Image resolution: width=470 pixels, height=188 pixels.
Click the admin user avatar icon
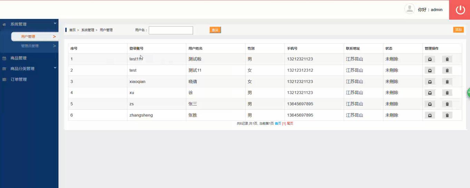(x=410, y=9)
